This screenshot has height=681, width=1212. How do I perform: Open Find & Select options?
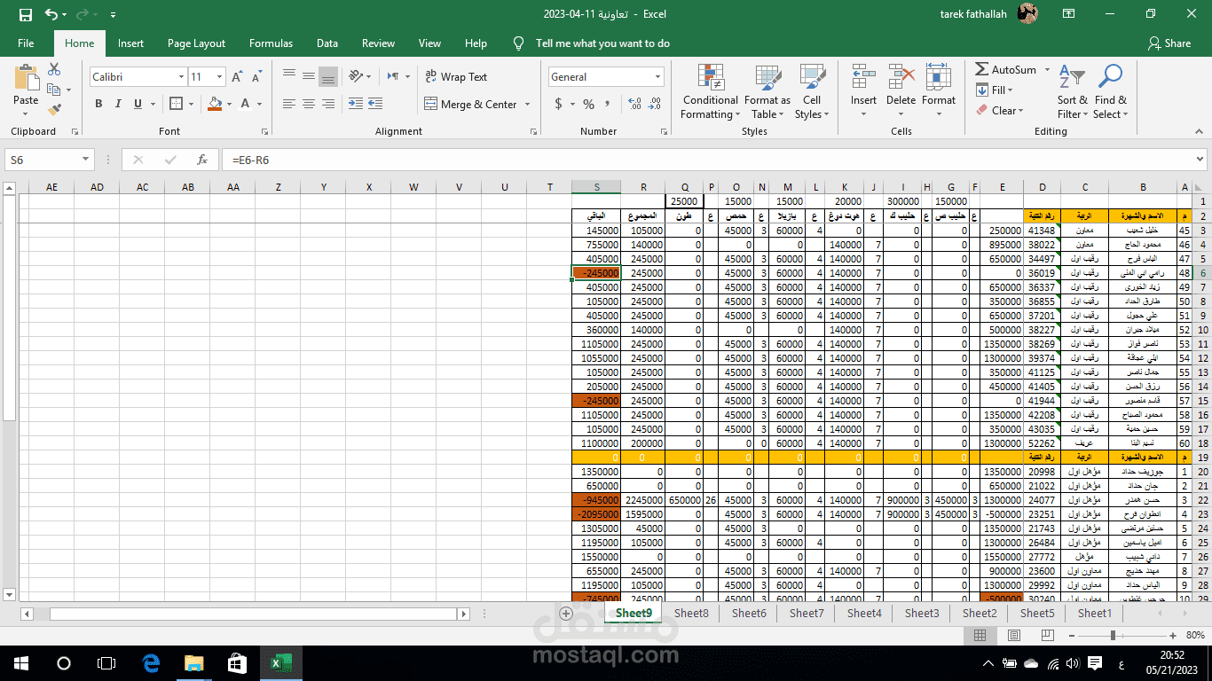click(1110, 92)
